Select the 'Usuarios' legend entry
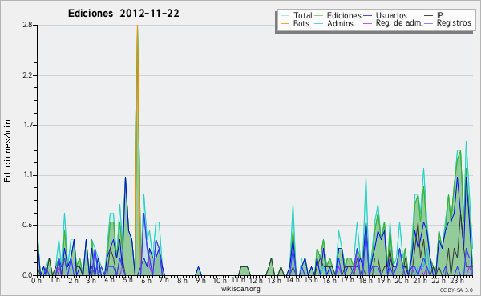 [391, 15]
